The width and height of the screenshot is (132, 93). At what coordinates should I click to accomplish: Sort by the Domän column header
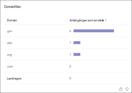click(x=12, y=20)
